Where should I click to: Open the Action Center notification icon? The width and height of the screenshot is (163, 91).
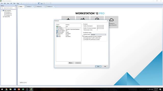coord(160,89)
